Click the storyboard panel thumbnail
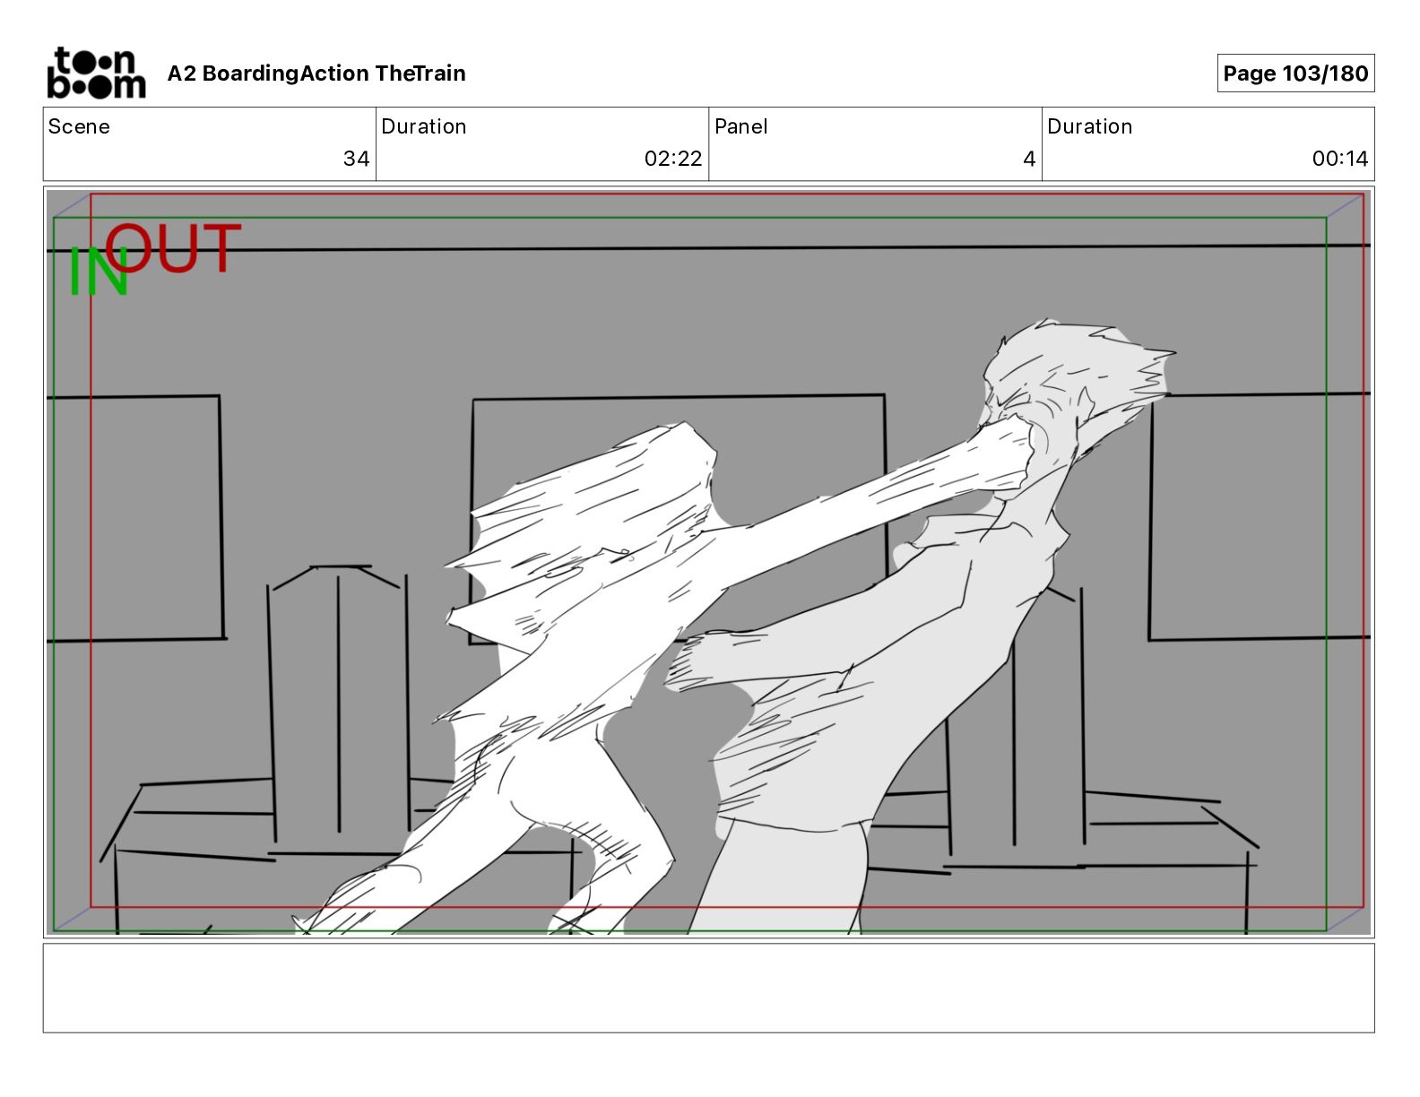Image resolution: width=1420 pixels, height=1097 pixels. 708,562
